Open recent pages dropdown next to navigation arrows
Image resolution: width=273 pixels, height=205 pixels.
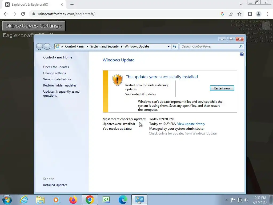52,46
